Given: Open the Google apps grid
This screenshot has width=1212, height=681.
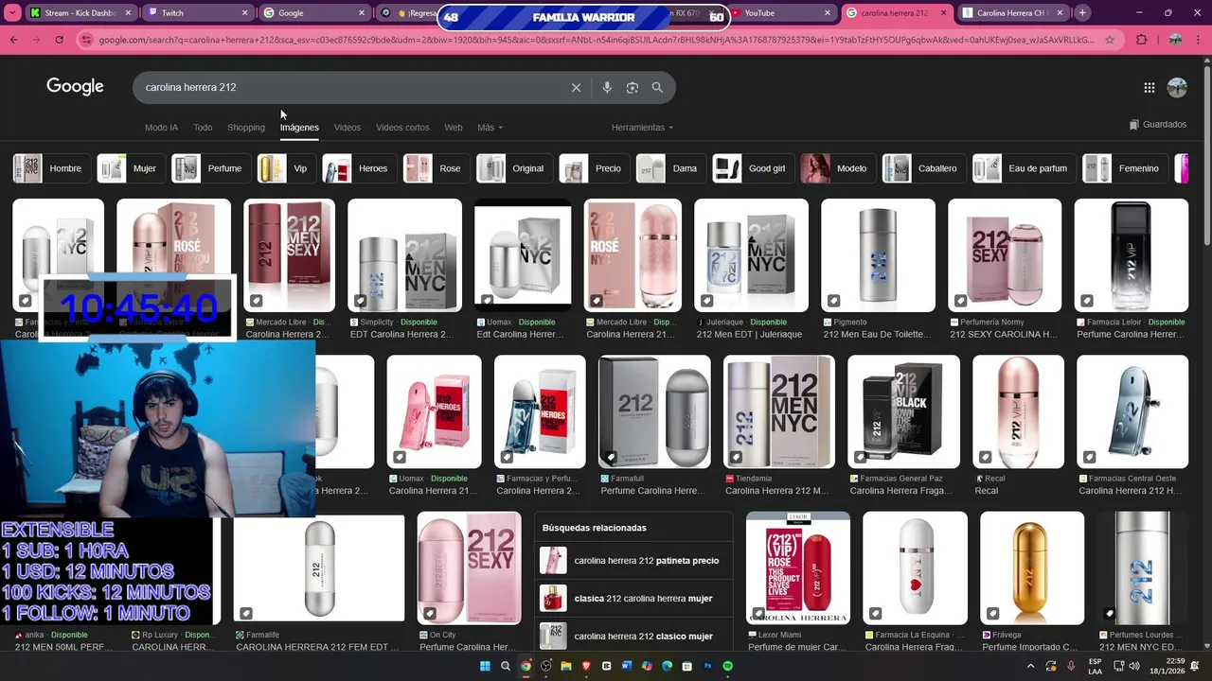Looking at the screenshot, I should coord(1149,87).
